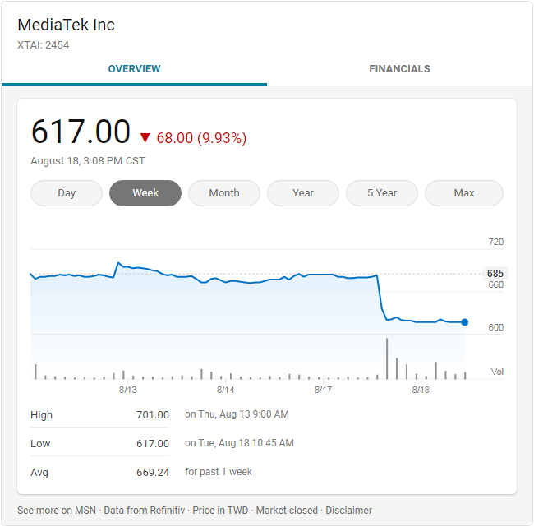The width and height of the screenshot is (534, 527).
Task: Open the Disclaimer link
Action: point(348,511)
